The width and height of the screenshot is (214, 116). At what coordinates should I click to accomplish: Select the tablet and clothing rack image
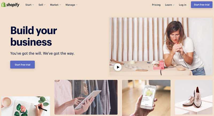point(86,97)
